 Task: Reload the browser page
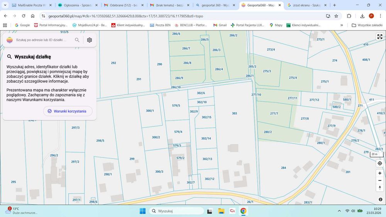[24, 16]
